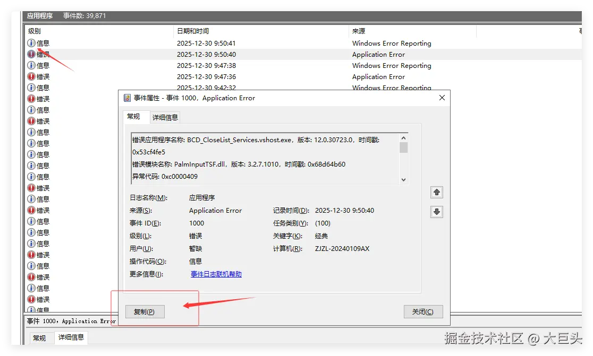
Task: Click the scroll-up arrow in the description box
Action: pyautogui.click(x=403, y=137)
